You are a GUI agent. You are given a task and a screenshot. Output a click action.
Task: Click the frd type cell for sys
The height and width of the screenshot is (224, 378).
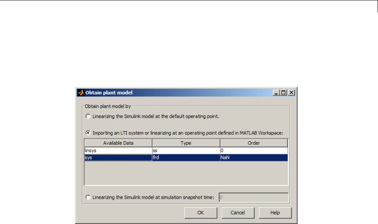pos(186,158)
